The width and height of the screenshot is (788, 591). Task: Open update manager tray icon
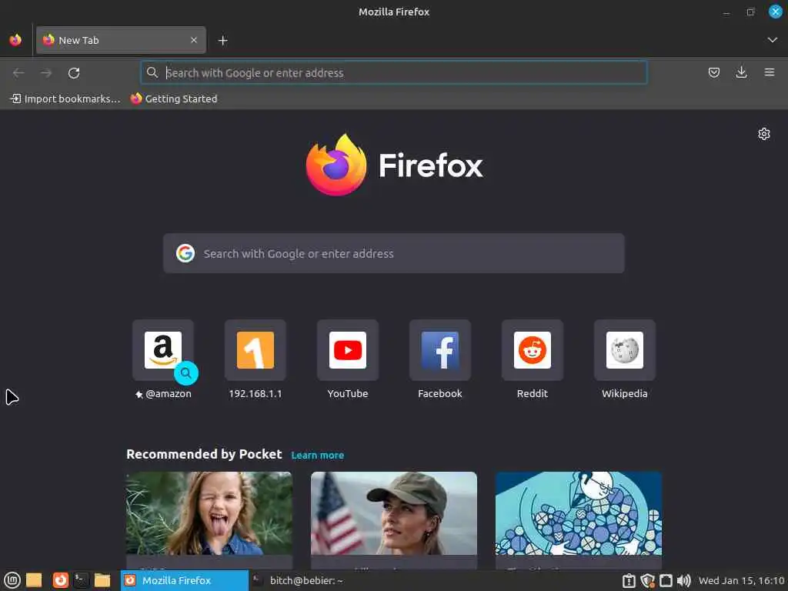point(629,581)
